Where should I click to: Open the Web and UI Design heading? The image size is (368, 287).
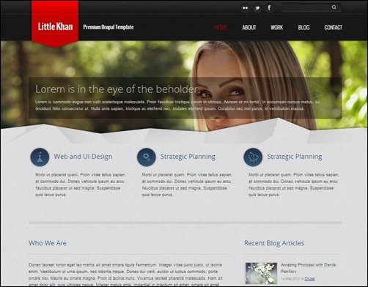click(83, 157)
